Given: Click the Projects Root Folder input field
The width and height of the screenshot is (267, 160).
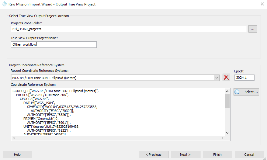Looking at the screenshot, I should (129, 29).
